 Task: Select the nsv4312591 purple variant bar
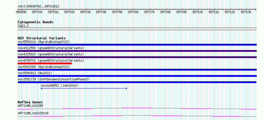coord(137,51)
